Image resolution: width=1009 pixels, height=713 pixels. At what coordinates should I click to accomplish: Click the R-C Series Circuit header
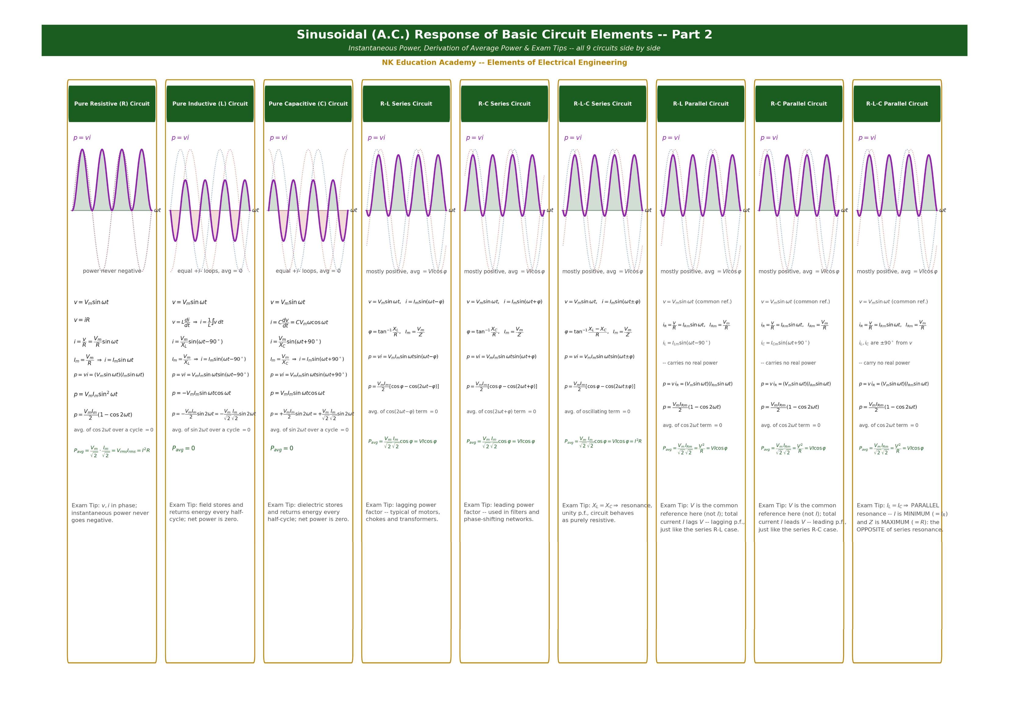(x=504, y=104)
